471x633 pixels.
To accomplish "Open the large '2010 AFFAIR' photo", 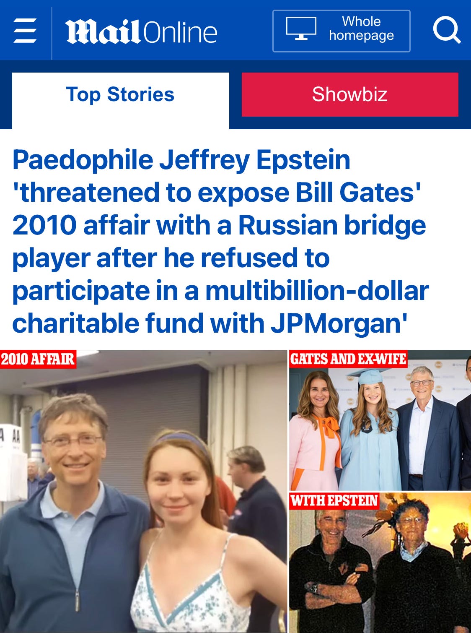I will 143,491.
